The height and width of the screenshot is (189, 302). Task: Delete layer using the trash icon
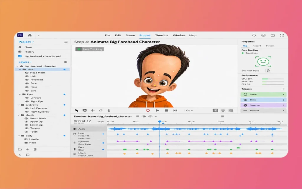pyautogui.click(x=35, y=149)
